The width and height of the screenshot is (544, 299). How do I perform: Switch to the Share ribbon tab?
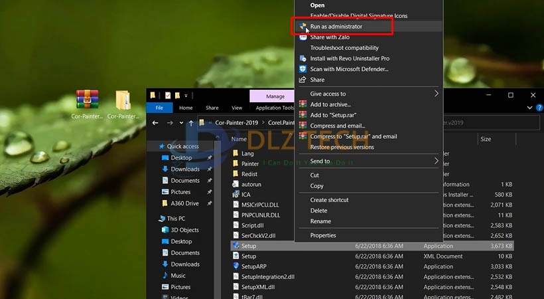(x=212, y=108)
